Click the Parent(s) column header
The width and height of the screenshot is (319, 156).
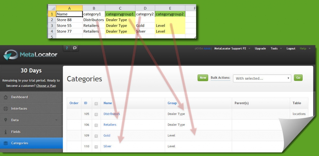point(242,103)
